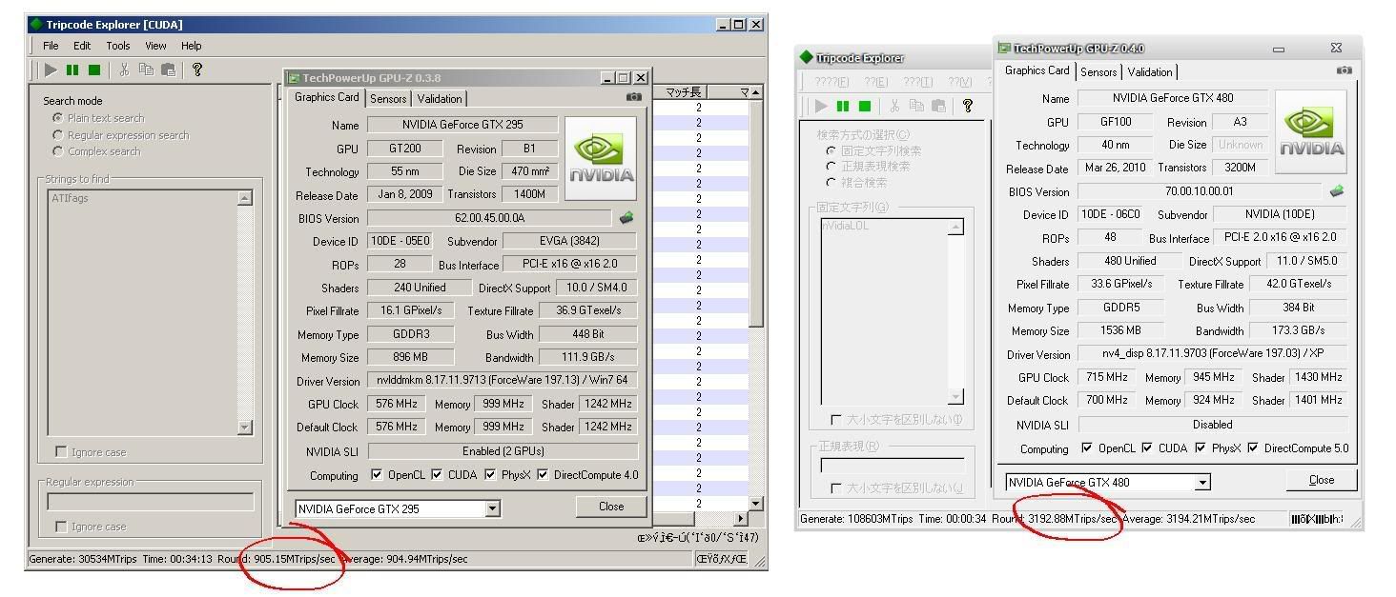Pause the search in the Japanese Tripcode Explorer toolbar
Viewport: 1396px width, 597px height.
(x=843, y=106)
